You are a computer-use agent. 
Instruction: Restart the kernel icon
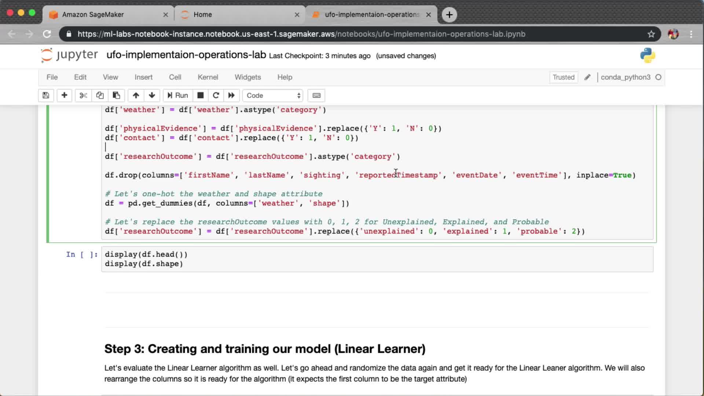[216, 95]
